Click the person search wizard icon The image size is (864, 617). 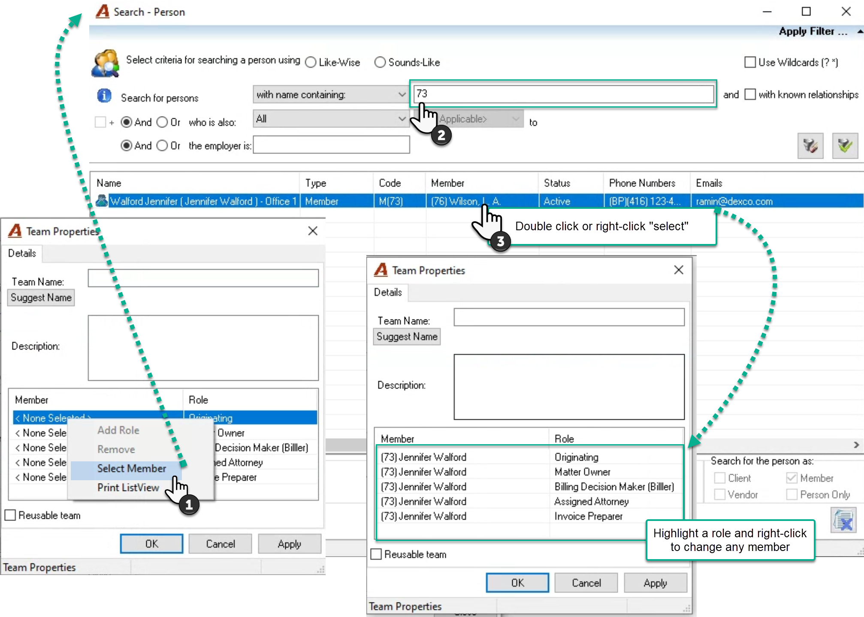coord(106,63)
